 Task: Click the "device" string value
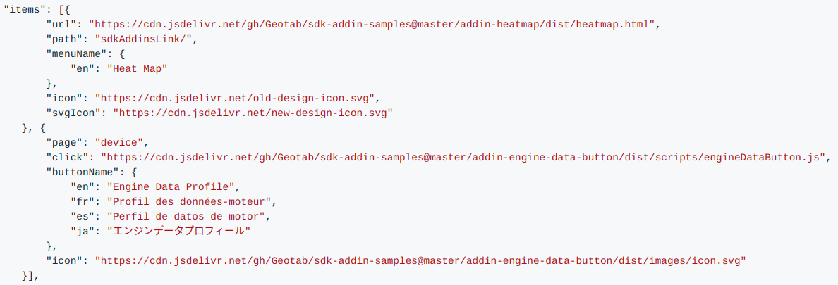click(121, 142)
